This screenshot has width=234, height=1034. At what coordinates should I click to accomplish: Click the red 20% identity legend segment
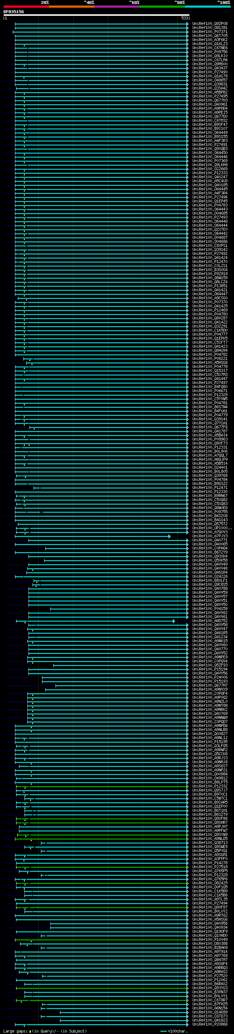[26, 7]
